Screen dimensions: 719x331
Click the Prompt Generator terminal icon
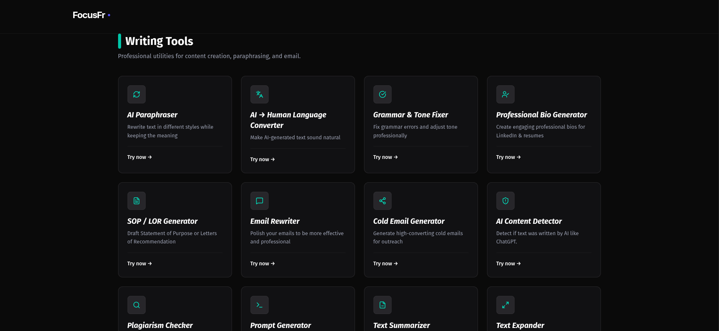pos(260,305)
